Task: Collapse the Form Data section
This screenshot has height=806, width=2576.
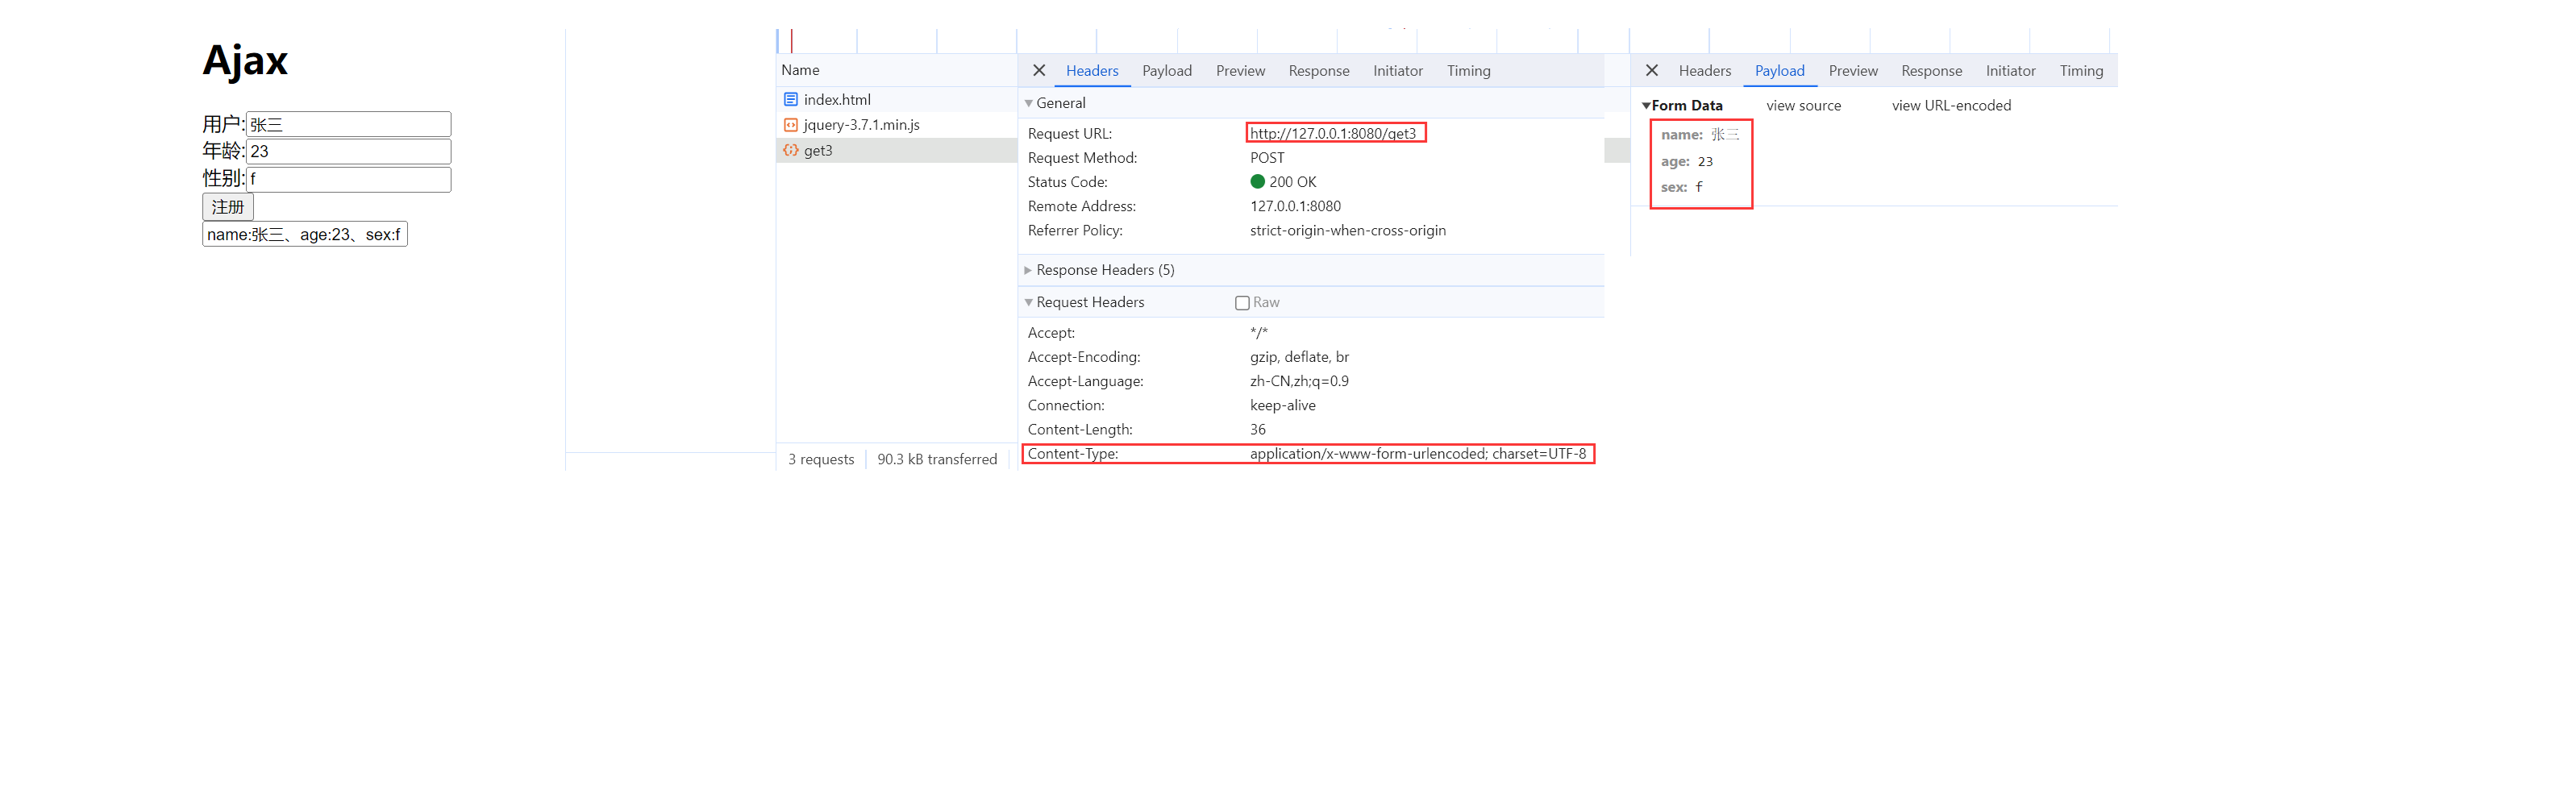Action: point(1646,105)
